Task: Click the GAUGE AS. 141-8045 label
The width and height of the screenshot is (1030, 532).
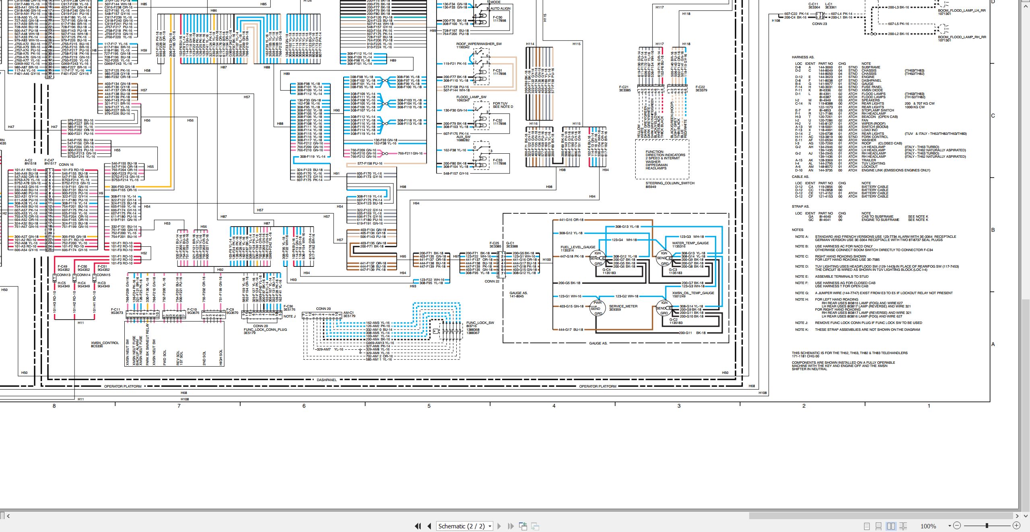Action: [x=519, y=295]
